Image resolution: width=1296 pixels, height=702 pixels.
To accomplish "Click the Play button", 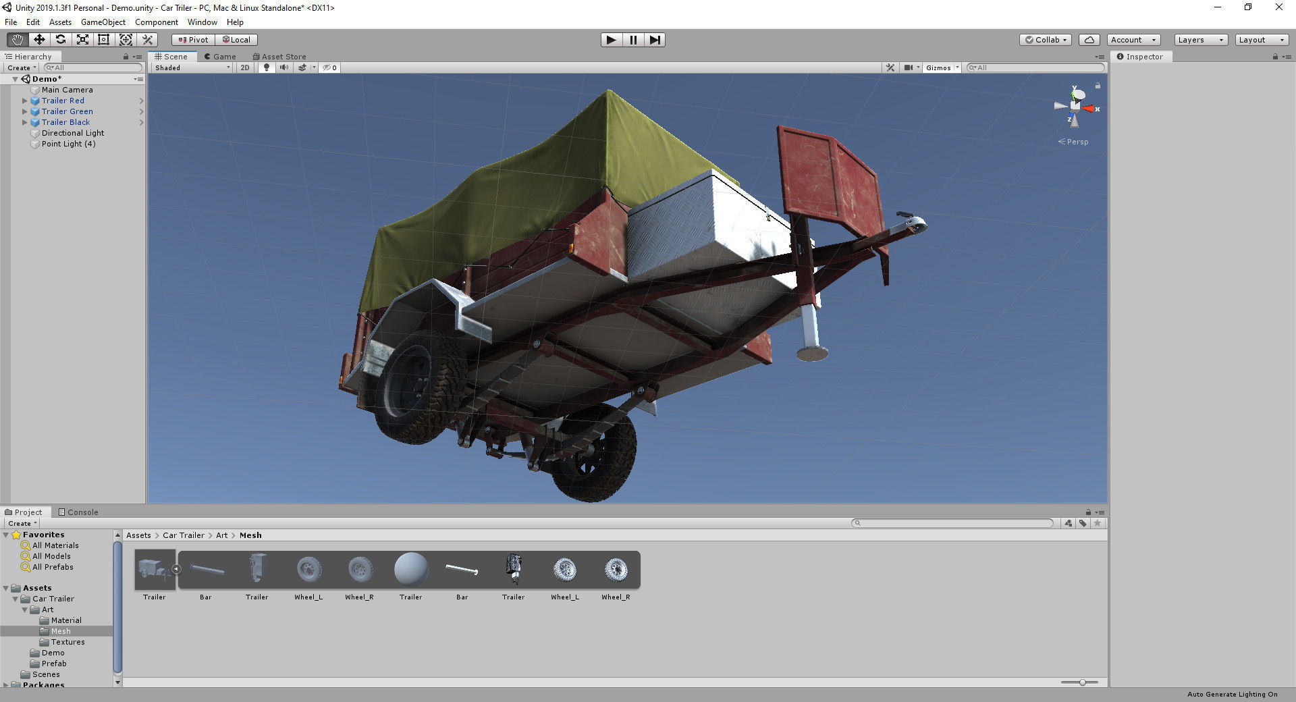I will tap(611, 40).
